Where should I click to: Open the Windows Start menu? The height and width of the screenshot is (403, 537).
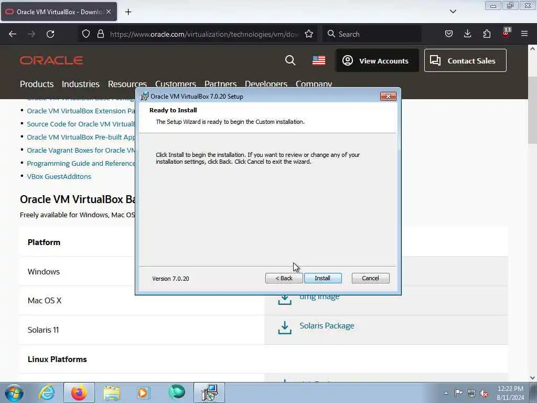pyautogui.click(x=14, y=393)
